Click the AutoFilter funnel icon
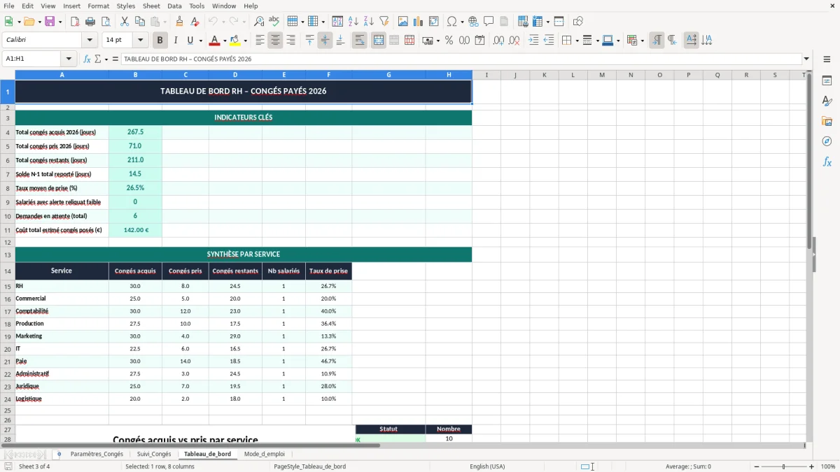The height and width of the screenshot is (472, 840). point(384,22)
